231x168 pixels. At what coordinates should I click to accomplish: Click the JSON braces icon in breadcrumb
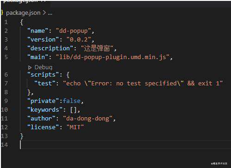[2, 12]
